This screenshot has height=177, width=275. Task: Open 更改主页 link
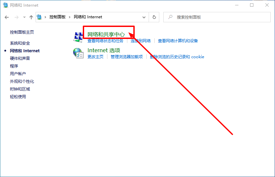95,57
